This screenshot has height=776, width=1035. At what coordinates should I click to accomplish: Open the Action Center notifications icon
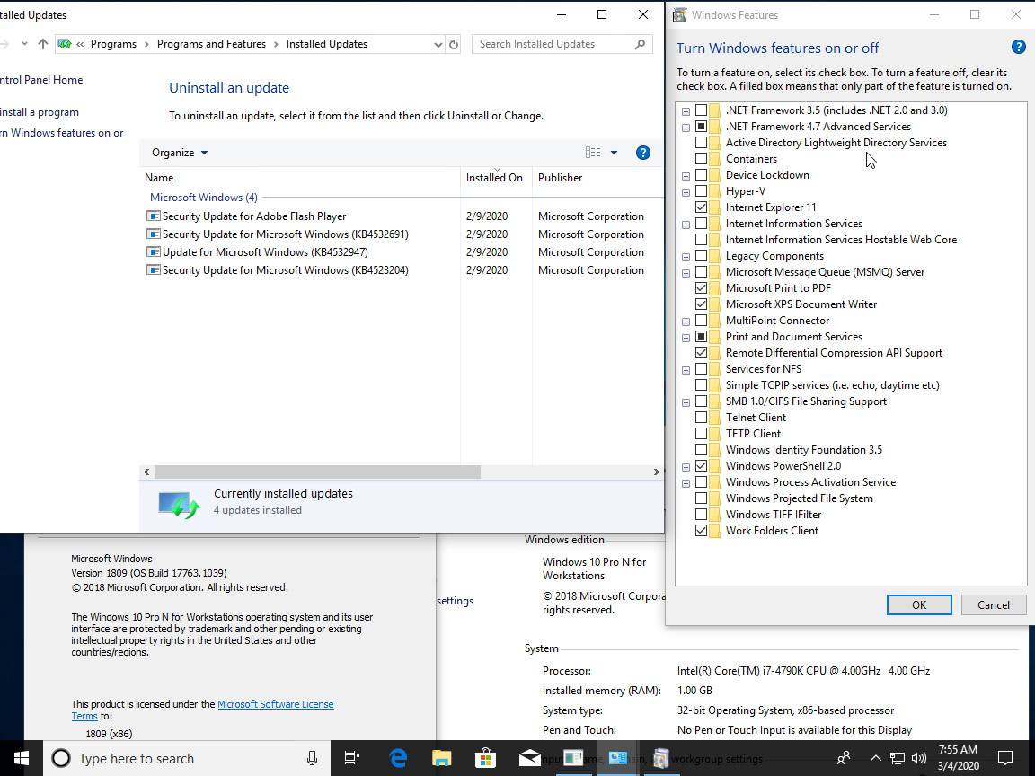pyautogui.click(x=1004, y=758)
